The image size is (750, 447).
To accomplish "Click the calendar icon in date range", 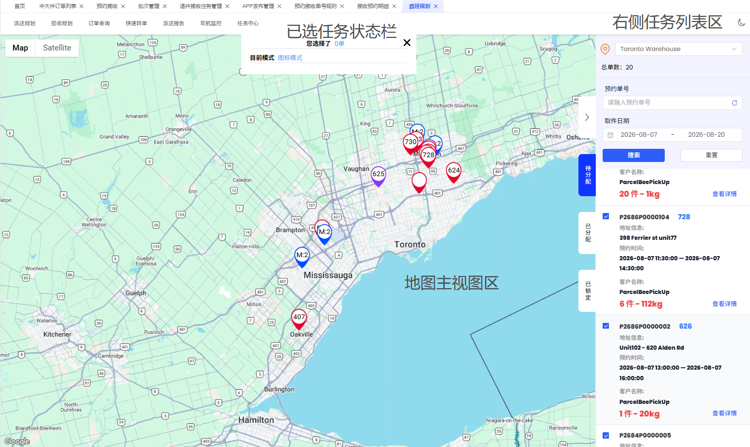I will point(611,135).
